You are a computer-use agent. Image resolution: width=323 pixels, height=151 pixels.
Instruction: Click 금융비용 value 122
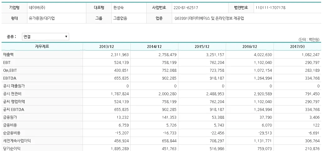(316, 125)
